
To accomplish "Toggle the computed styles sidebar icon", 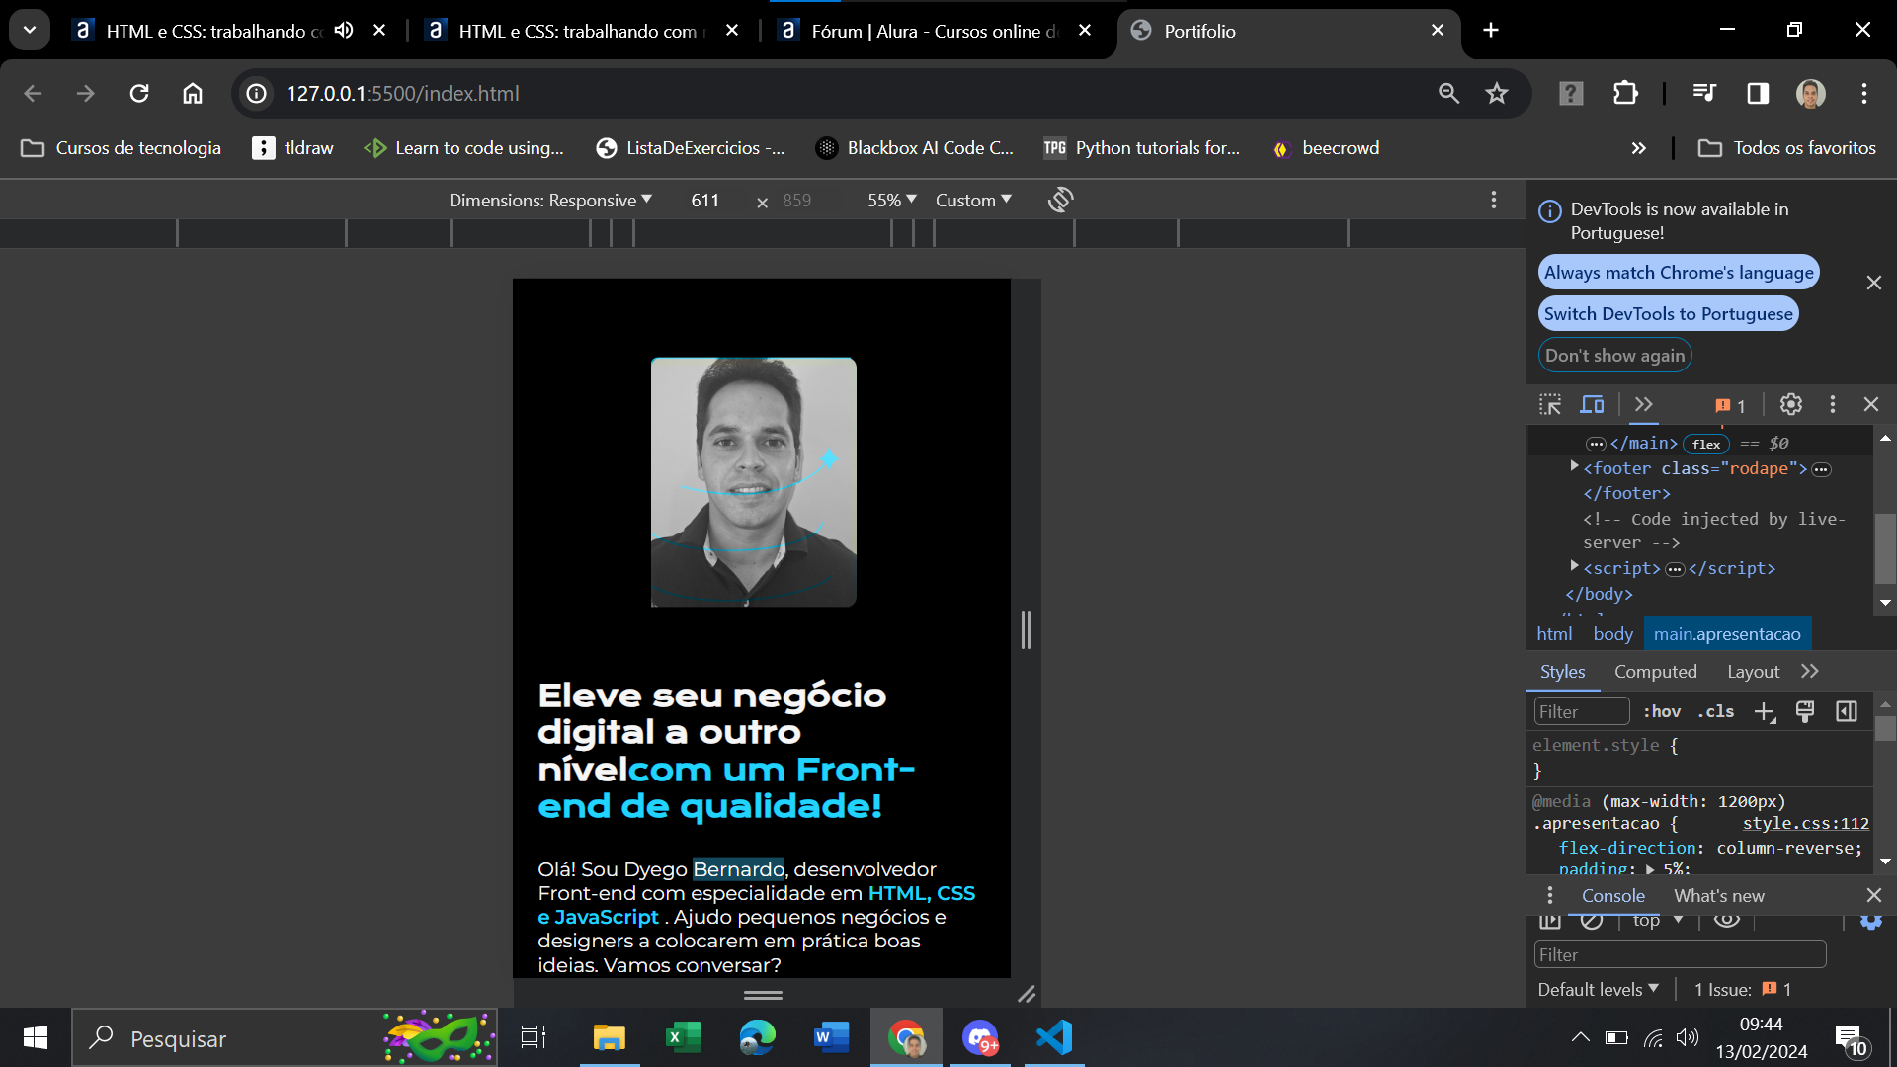I will point(1847,711).
